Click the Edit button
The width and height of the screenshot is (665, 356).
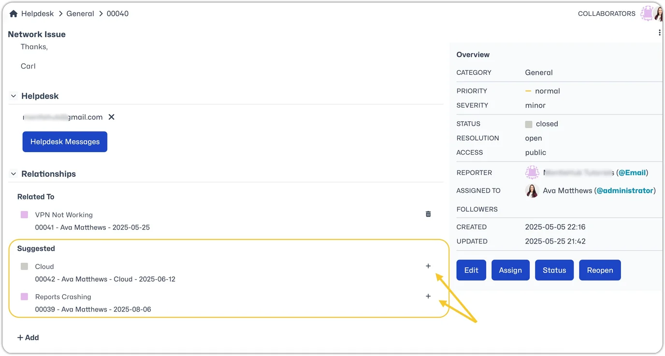471,270
